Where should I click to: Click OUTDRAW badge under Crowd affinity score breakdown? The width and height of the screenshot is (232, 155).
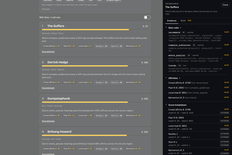pos(225,113)
